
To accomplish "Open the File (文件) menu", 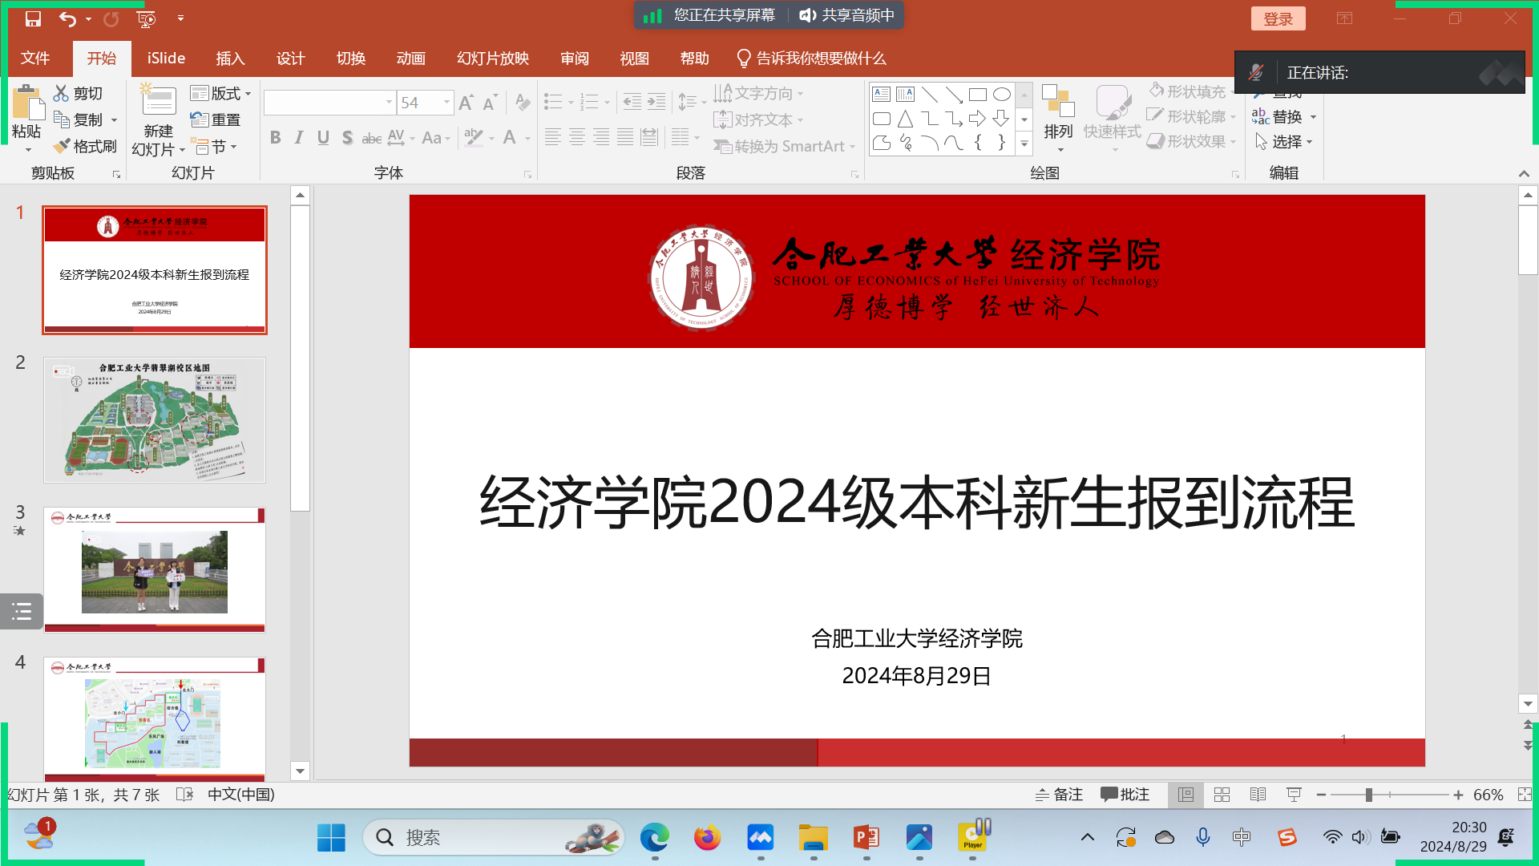I will point(35,59).
